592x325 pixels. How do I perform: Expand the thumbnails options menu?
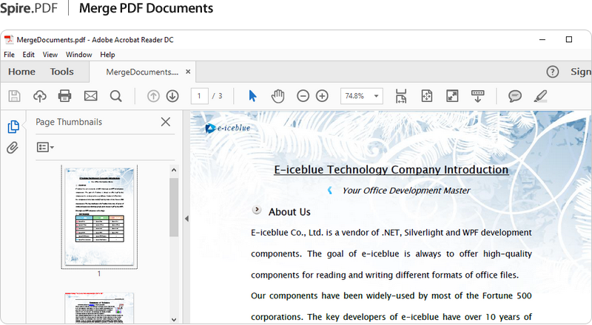(x=45, y=148)
